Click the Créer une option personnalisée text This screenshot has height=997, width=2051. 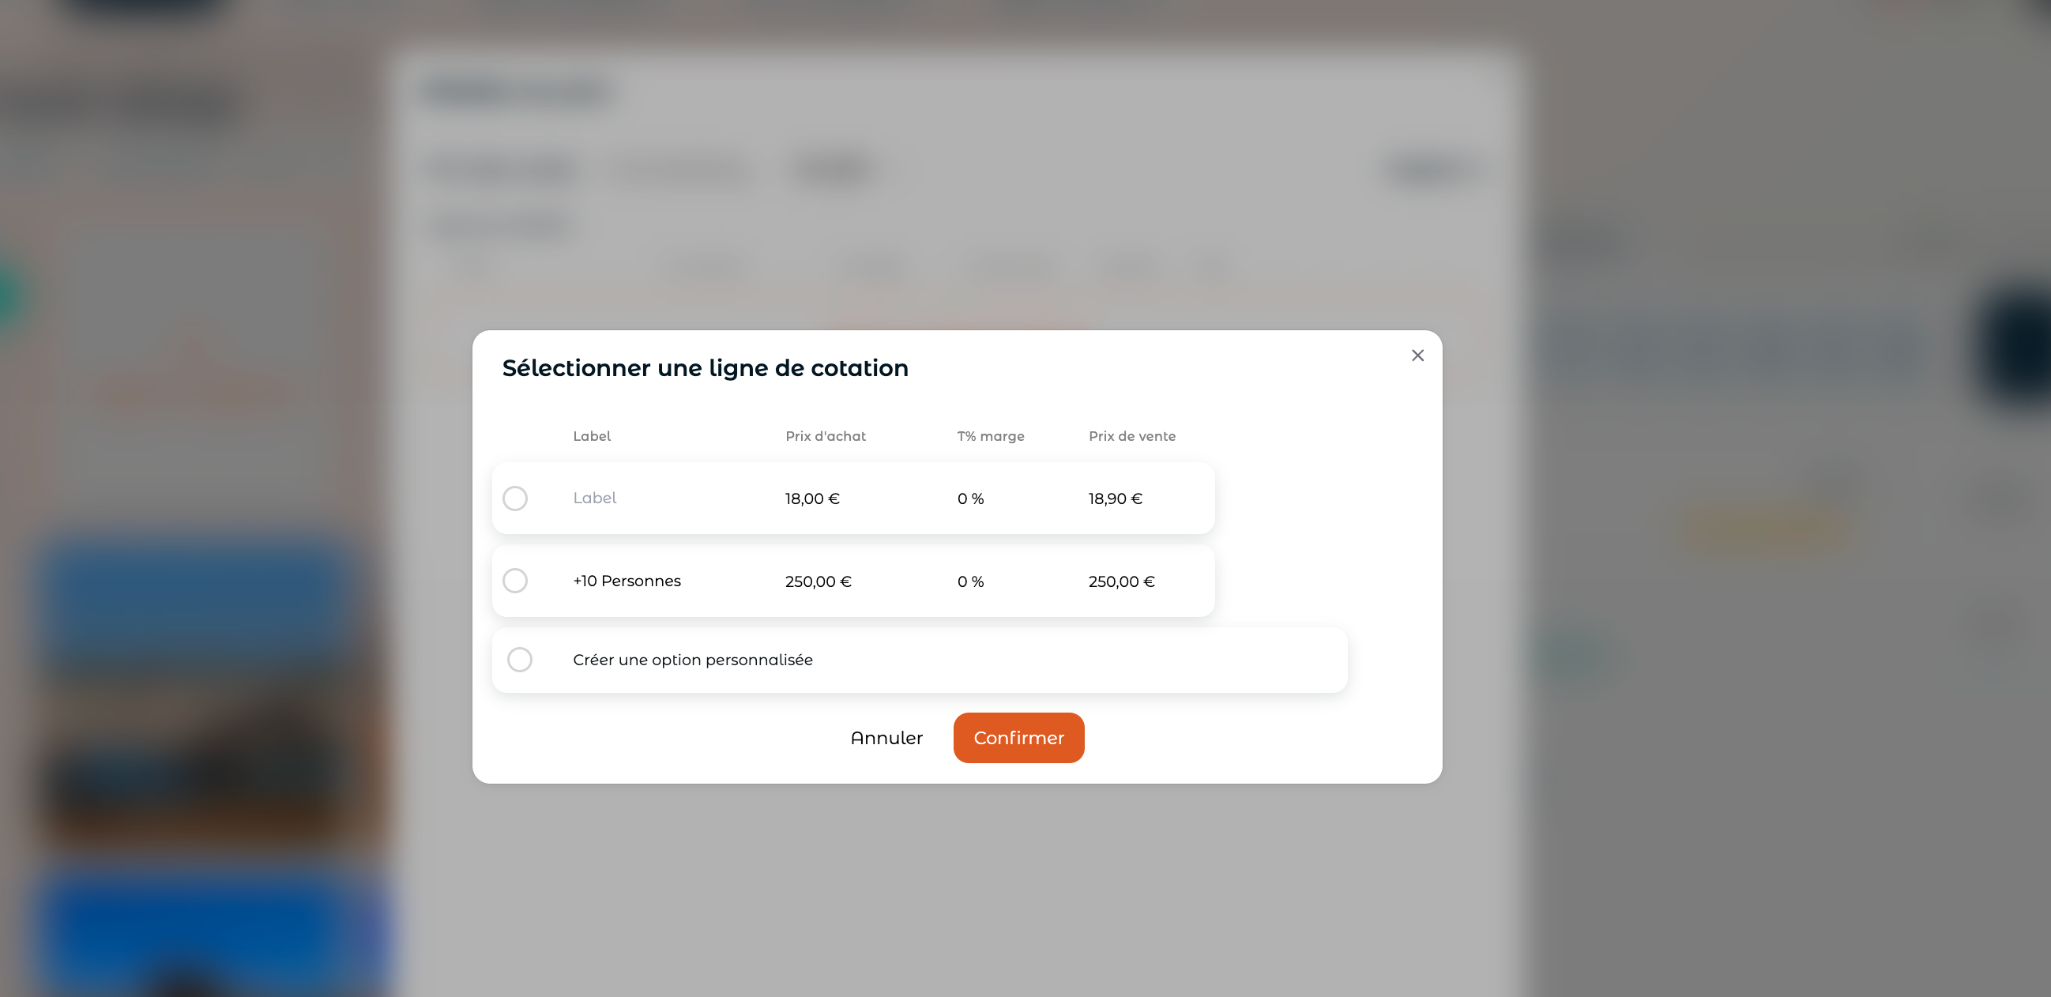pos(693,660)
